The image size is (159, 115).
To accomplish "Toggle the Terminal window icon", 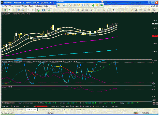I will [x=83, y=5].
